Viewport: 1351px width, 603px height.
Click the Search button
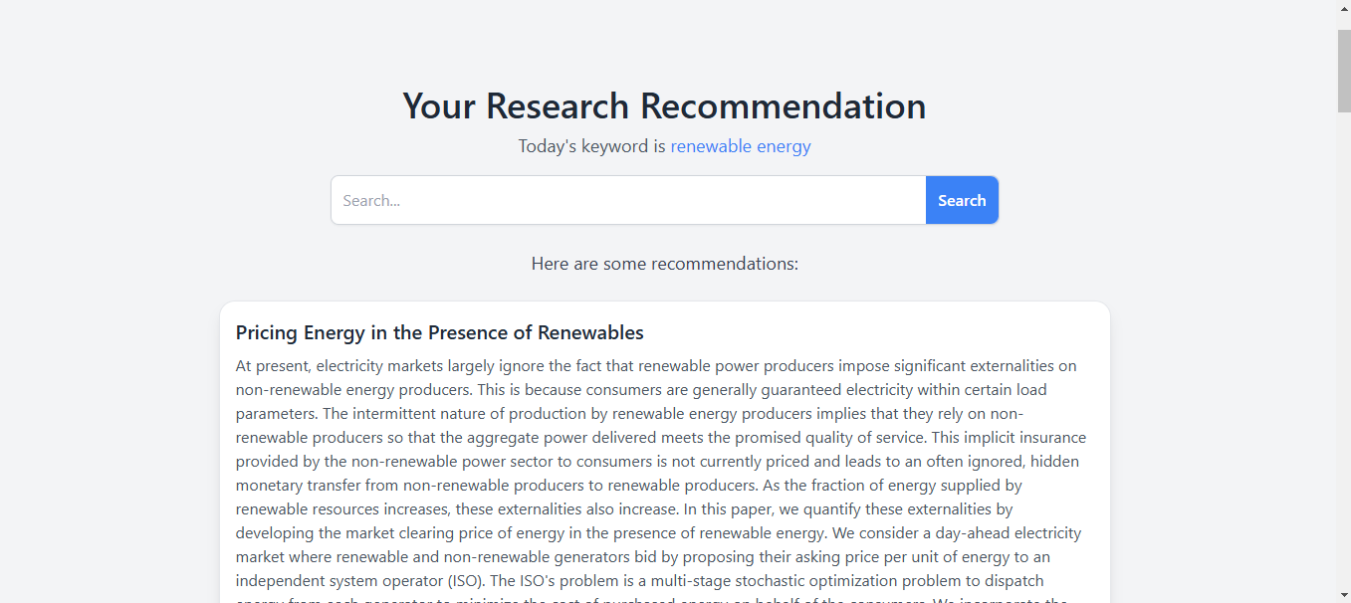[x=962, y=200]
